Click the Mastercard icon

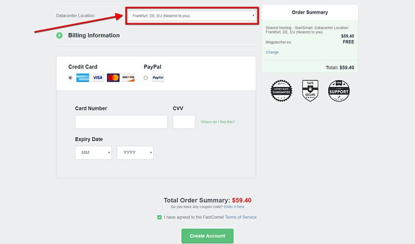(x=113, y=78)
